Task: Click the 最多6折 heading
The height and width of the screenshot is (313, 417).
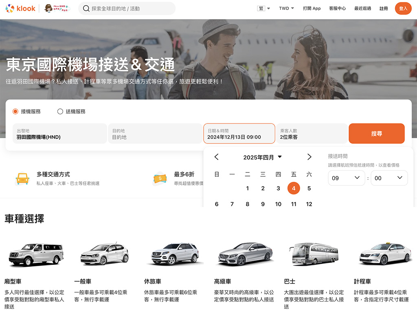Action: [x=184, y=174]
